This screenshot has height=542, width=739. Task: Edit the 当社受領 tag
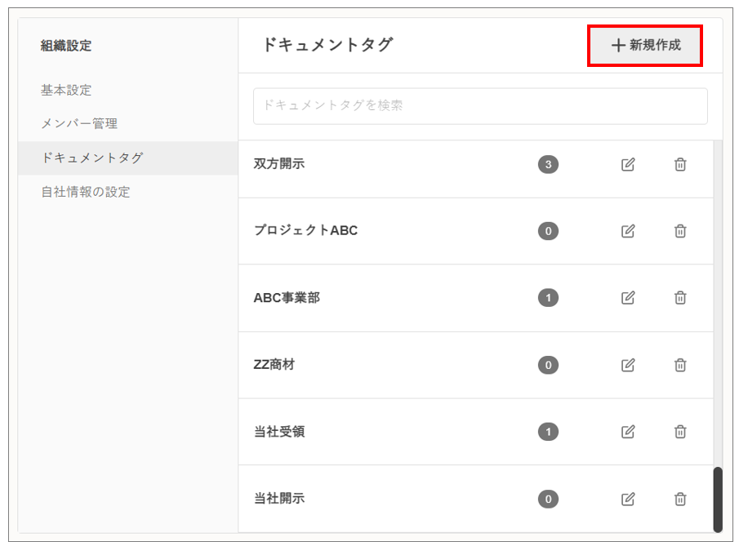pyautogui.click(x=628, y=432)
